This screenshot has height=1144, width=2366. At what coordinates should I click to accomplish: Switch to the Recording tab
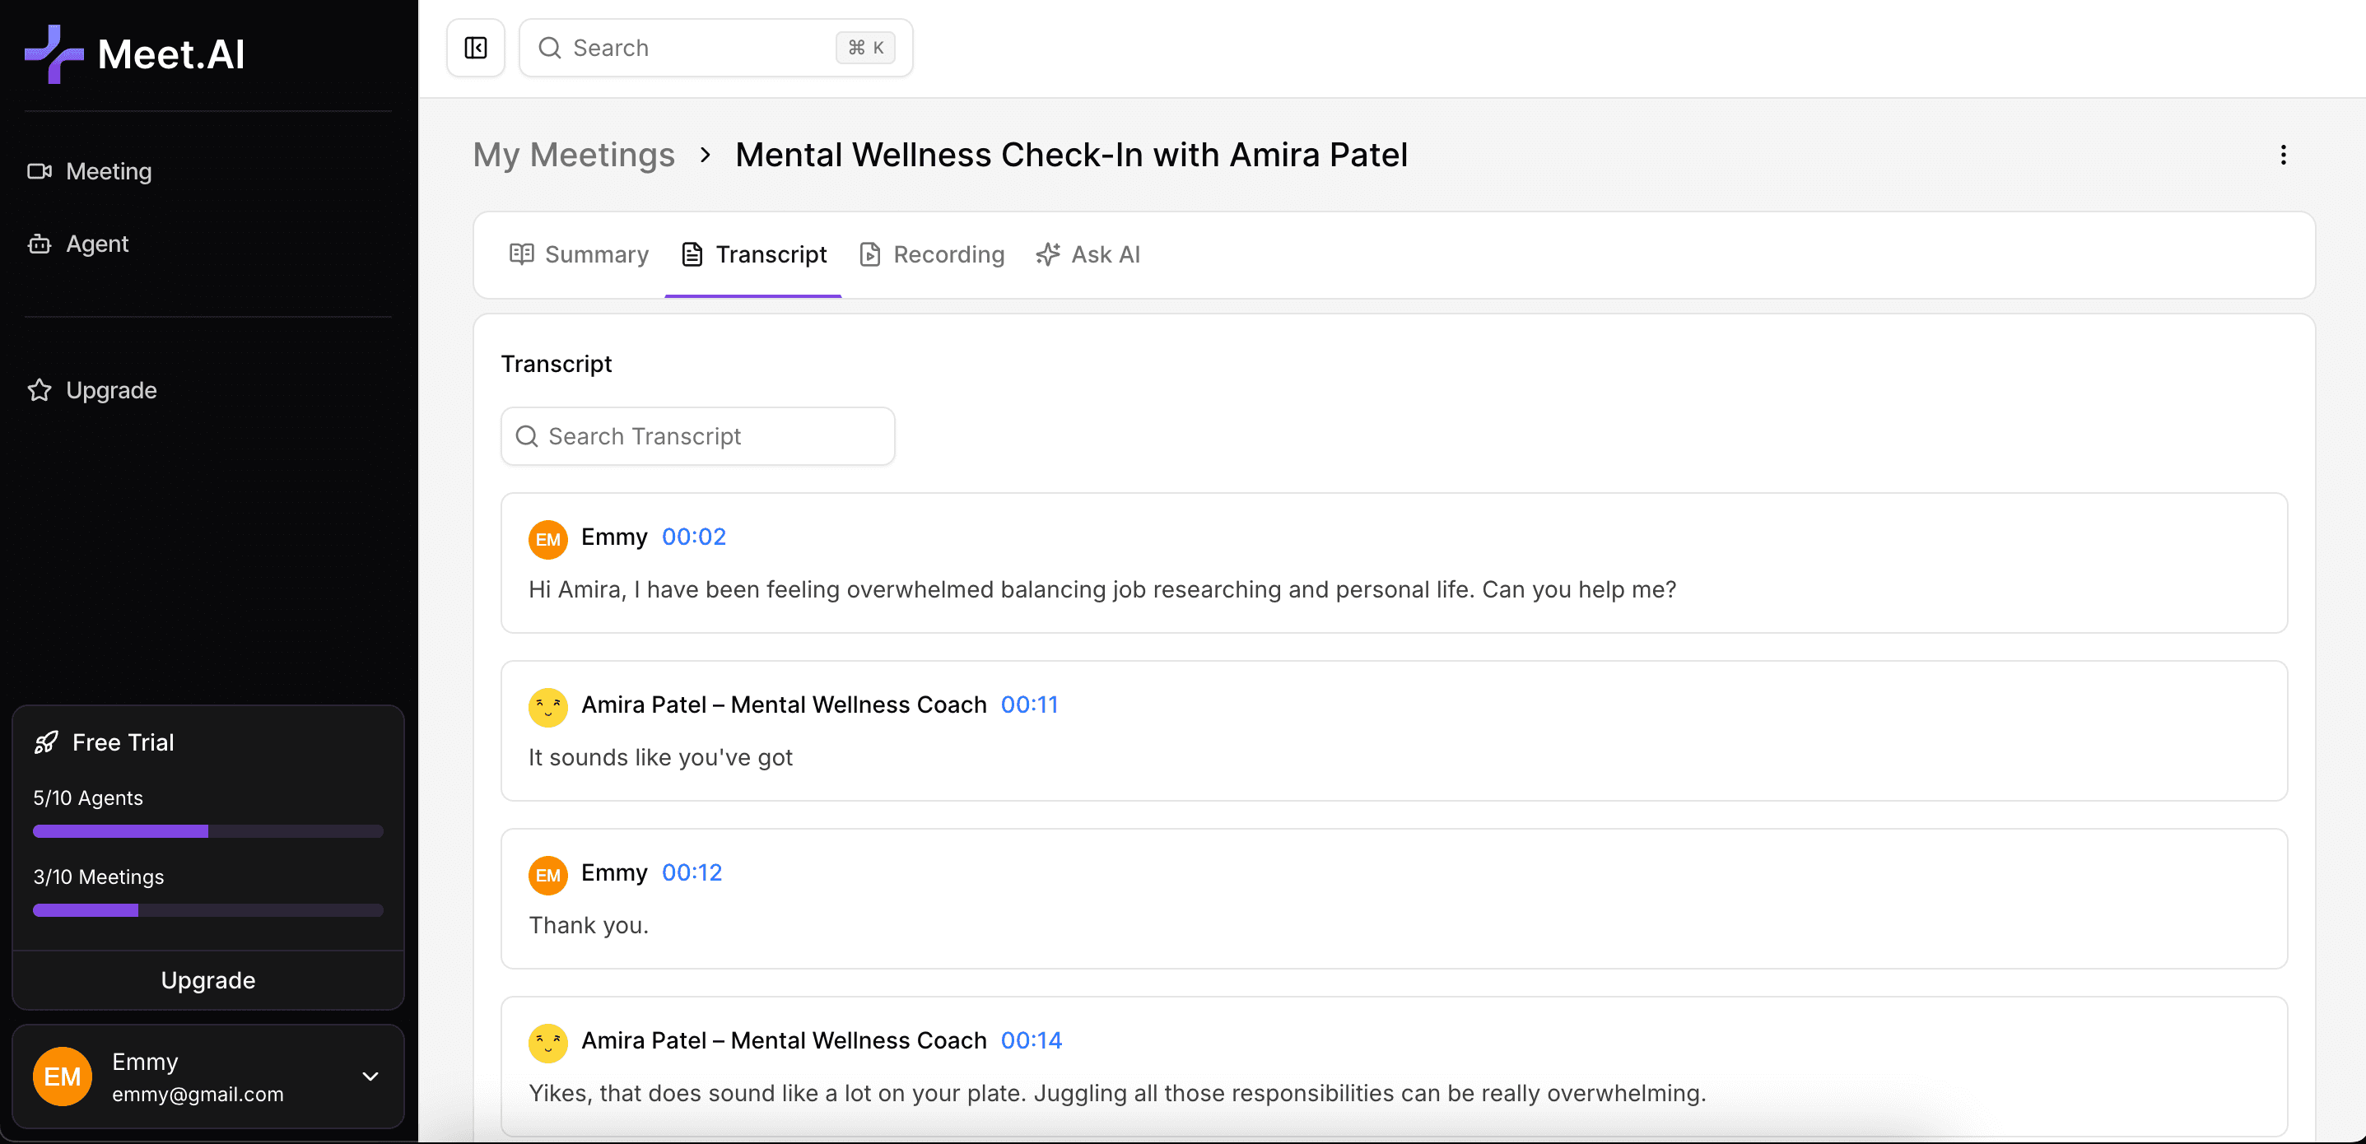pyautogui.click(x=931, y=254)
